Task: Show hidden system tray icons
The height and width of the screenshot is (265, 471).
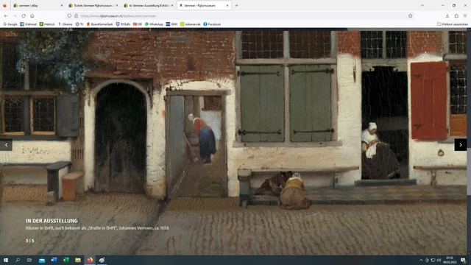Action: tap(421, 260)
